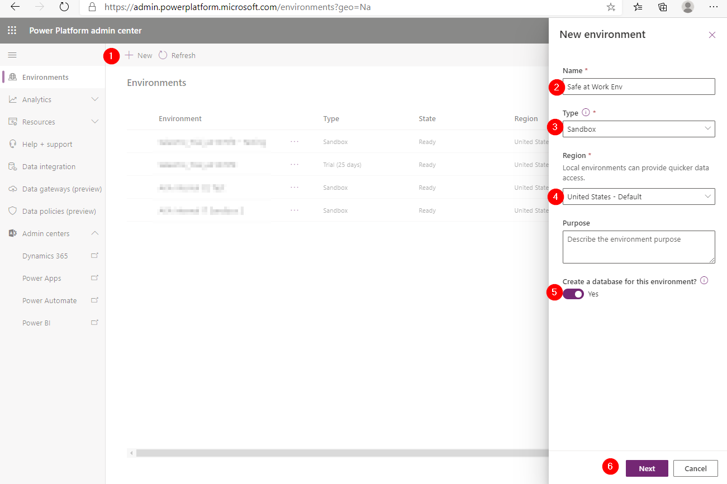This screenshot has height=484, width=727.
Task: Click the Next button
Action: (647, 468)
